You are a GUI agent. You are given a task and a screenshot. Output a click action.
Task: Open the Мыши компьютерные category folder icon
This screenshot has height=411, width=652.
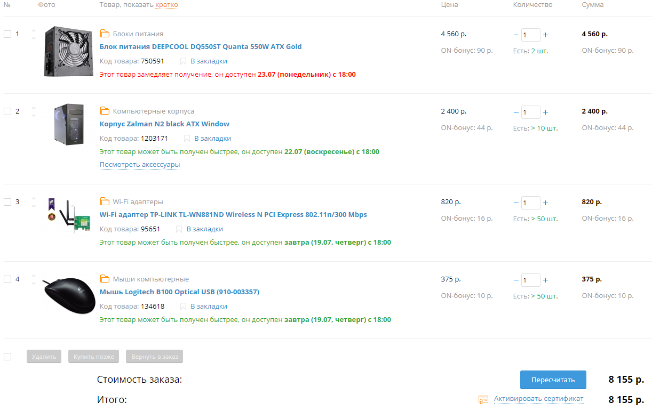click(105, 279)
